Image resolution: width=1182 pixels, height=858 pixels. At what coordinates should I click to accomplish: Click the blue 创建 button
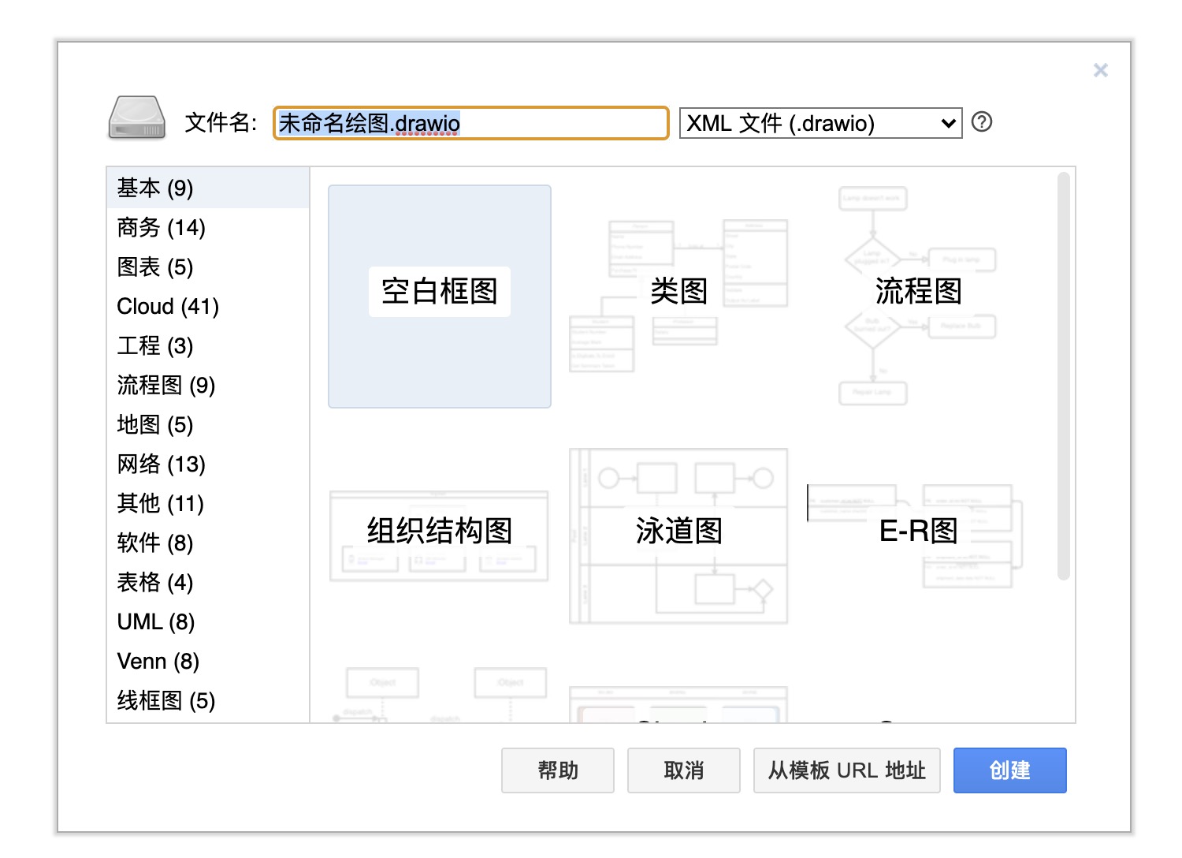[1010, 770]
